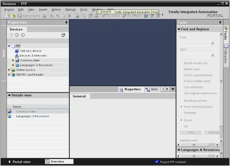Select the From current position radio button
230x166 pixels.
click(x=181, y=107)
